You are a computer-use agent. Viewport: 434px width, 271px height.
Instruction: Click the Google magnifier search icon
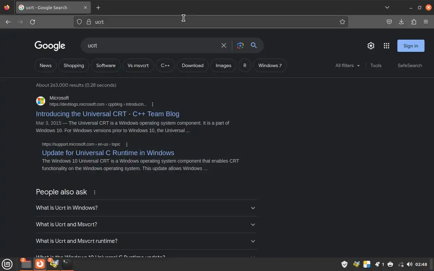click(254, 45)
